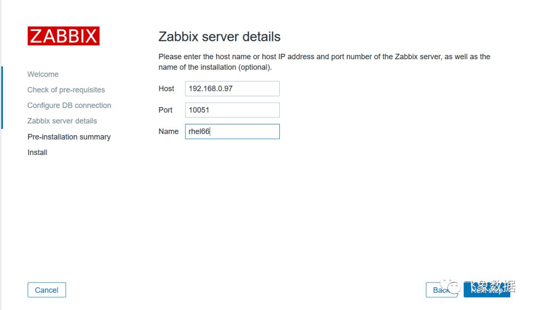
Task: Jump to the Pre-installation summary step
Action: point(69,137)
